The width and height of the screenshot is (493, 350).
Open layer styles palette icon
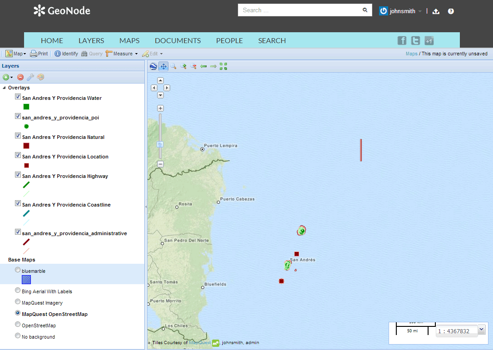click(40, 77)
